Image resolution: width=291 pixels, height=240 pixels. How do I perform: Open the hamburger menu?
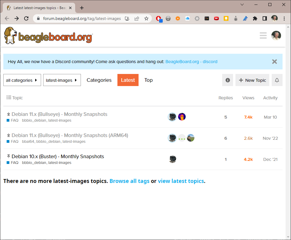(263, 35)
